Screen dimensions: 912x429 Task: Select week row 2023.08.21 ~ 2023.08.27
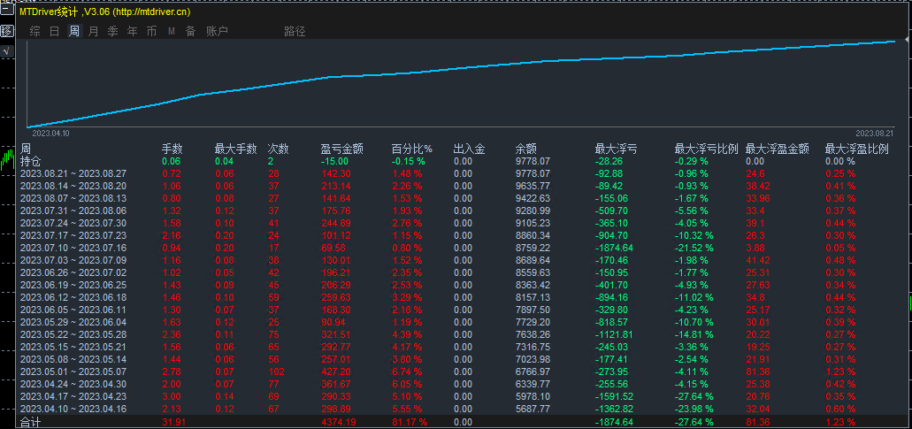463,173
